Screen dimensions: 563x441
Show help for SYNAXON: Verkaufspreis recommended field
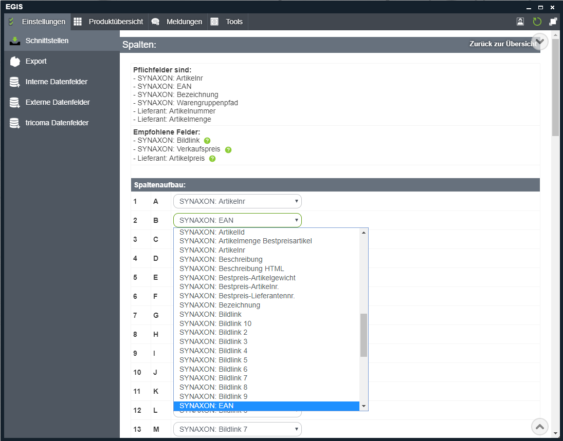pos(228,150)
